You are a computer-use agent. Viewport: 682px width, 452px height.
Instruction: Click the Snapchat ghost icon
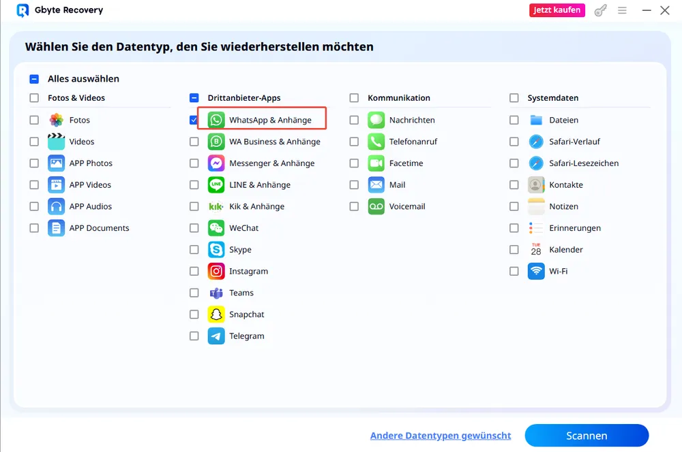pyautogui.click(x=216, y=314)
